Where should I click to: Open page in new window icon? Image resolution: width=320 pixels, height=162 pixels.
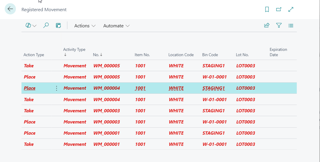pyautogui.click(x=279, y=9)
